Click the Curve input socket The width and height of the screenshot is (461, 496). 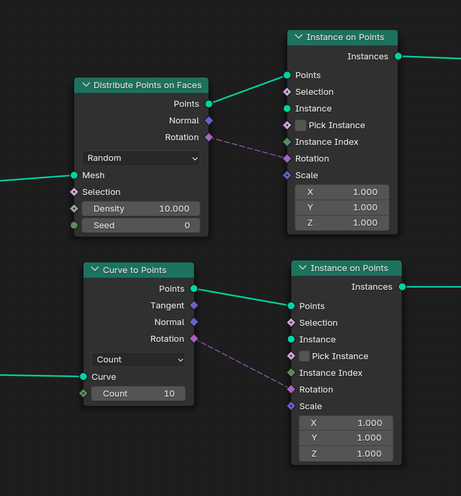point(84,377)
